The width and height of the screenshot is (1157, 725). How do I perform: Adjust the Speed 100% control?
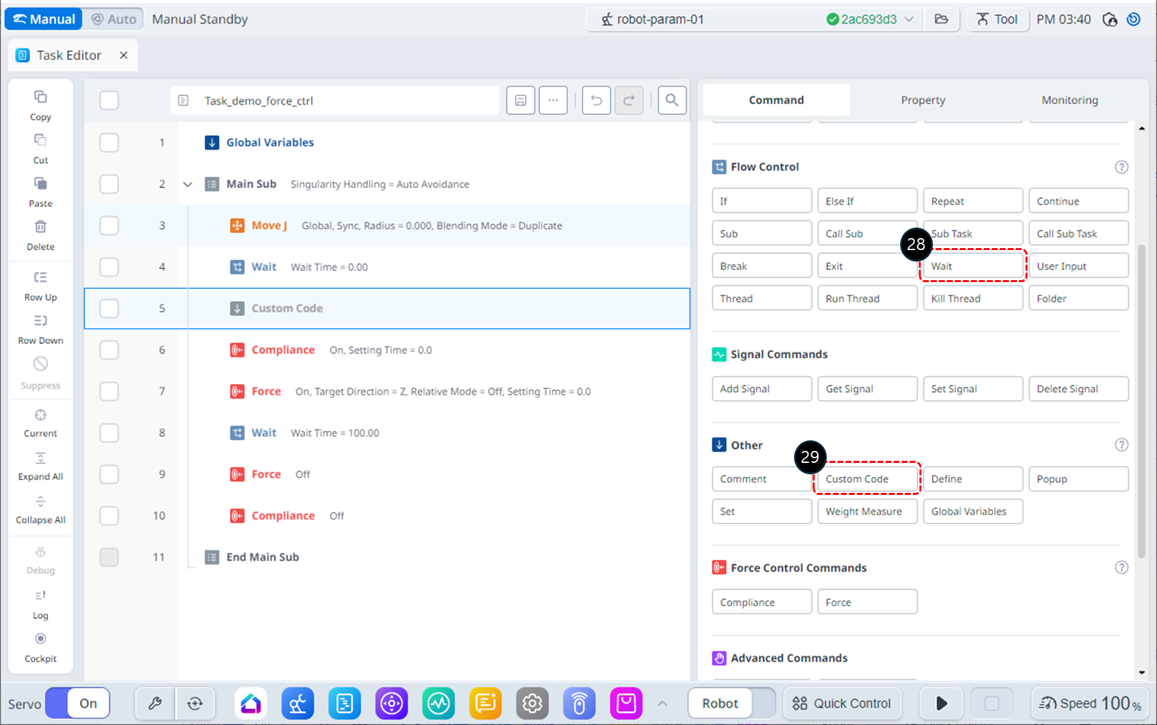pyautogui.click(x=1089, y=703)
